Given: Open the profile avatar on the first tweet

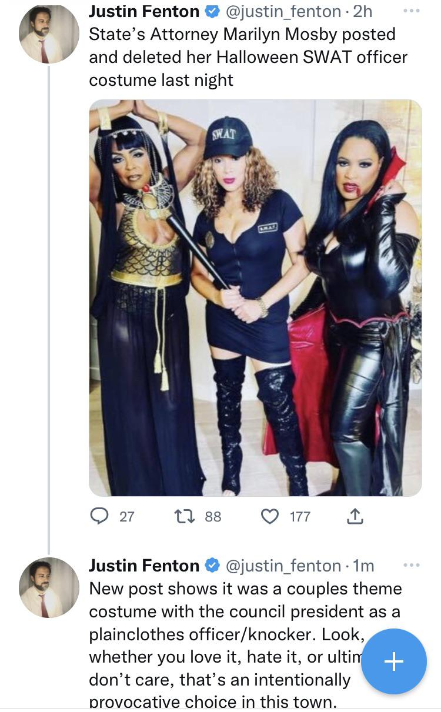Looking at the screenshot, I should pos(49,36).
